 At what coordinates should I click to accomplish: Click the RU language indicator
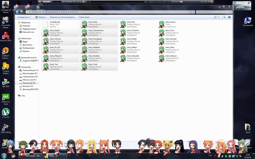[210, 156]
